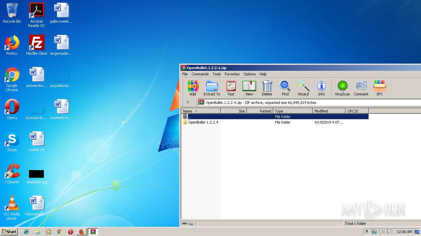Click the View toolbar icon

249,88
